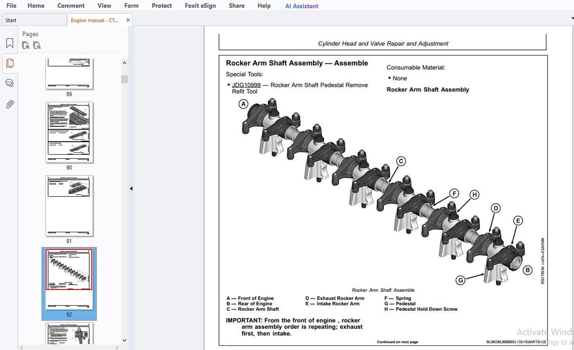This screenshot has width=574, height=350.
Task: Open the tab list dropdown arrow
Action: pyautogui.click(x=572, y=18)
